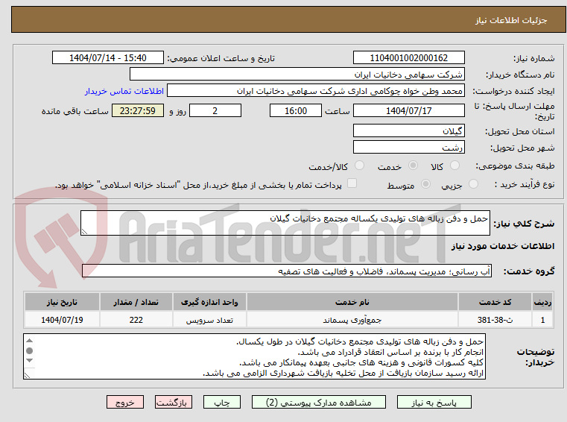The width and height of the screenshot is (567, 422).
Task: Click the اطلاعات خدمات مورد نیاز heading
Action: point(503,246)
